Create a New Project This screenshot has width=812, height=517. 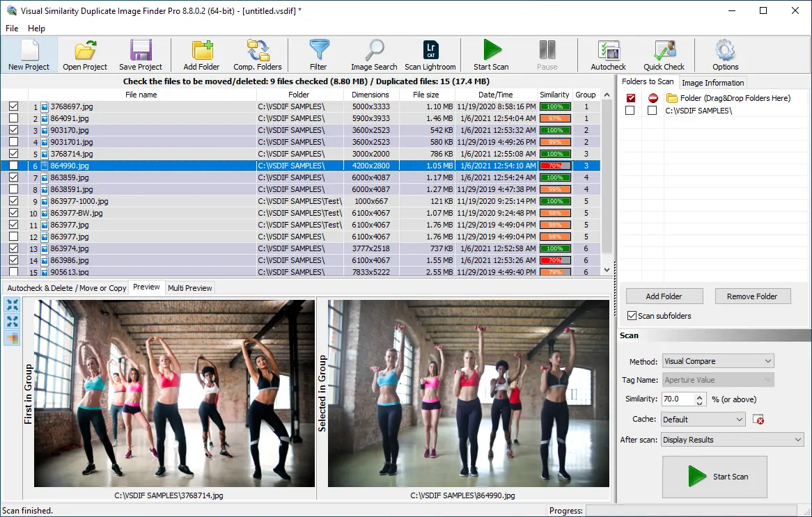click(x=29, y=54)
